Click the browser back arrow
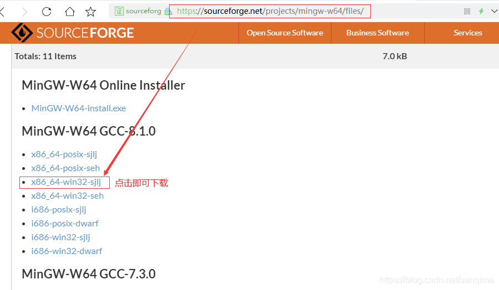 pyautogui.click(x=2, y=12)
